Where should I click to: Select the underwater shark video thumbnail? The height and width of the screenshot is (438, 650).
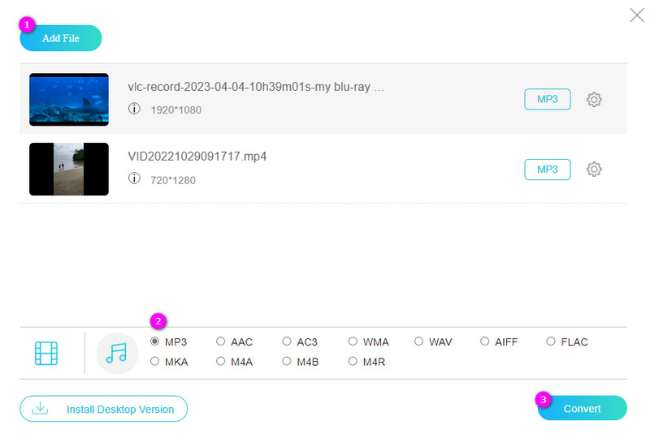click(x=69, y=99)
